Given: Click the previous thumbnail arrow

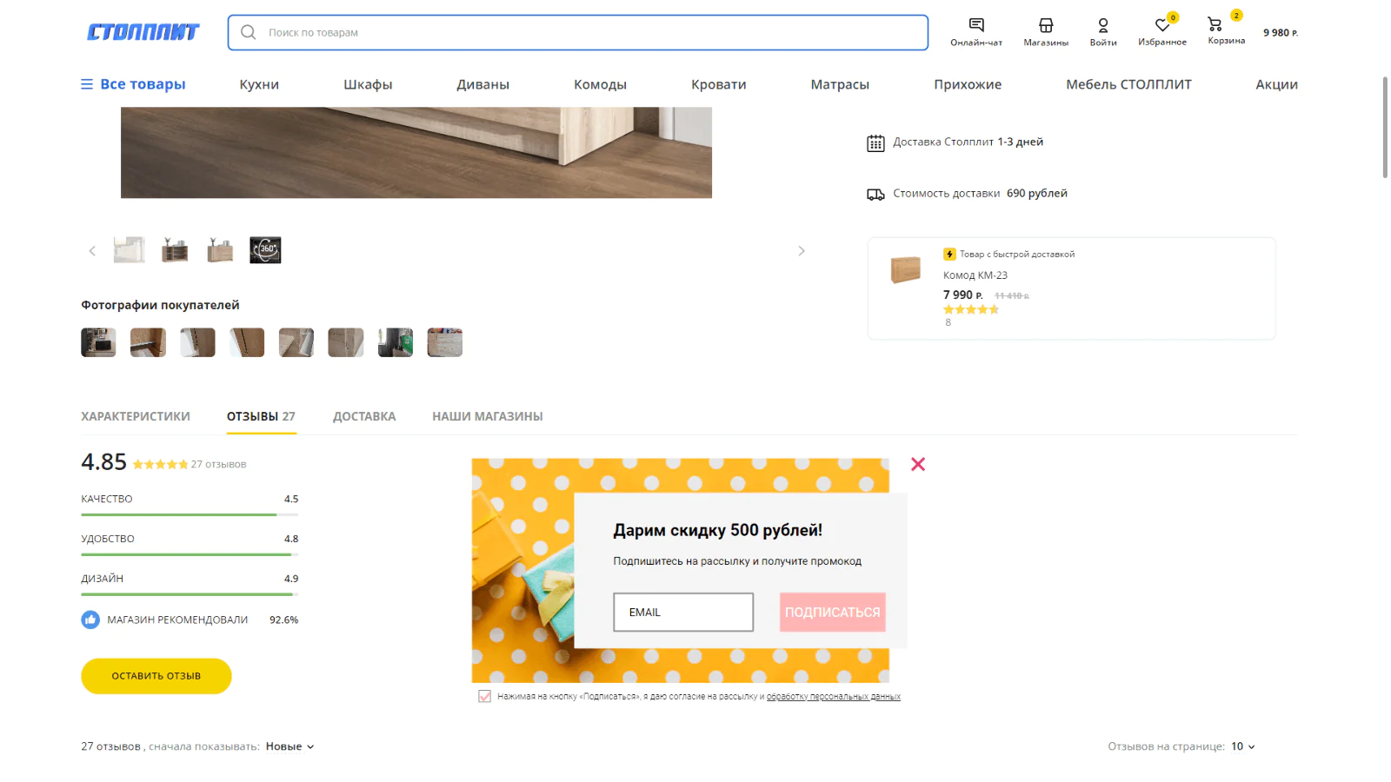Looking at the screenshot, I should [x=92, y=251].
